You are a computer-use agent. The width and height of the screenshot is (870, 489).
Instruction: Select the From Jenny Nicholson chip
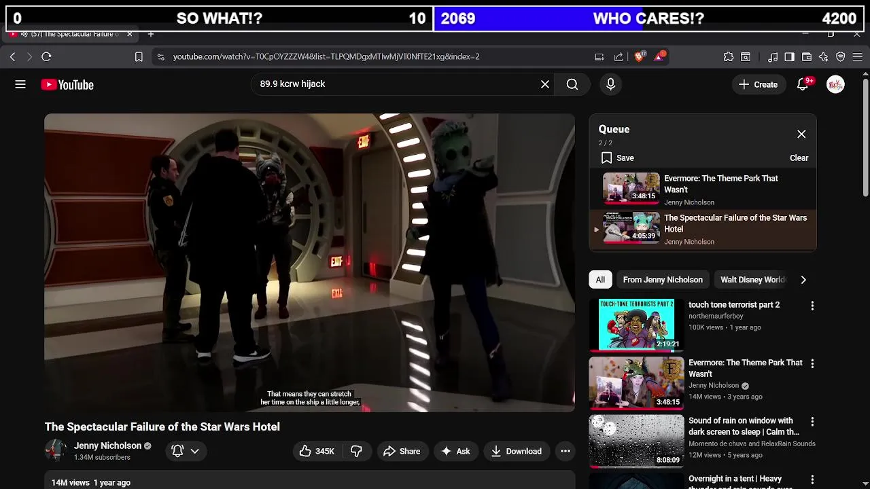pos(663,280)
